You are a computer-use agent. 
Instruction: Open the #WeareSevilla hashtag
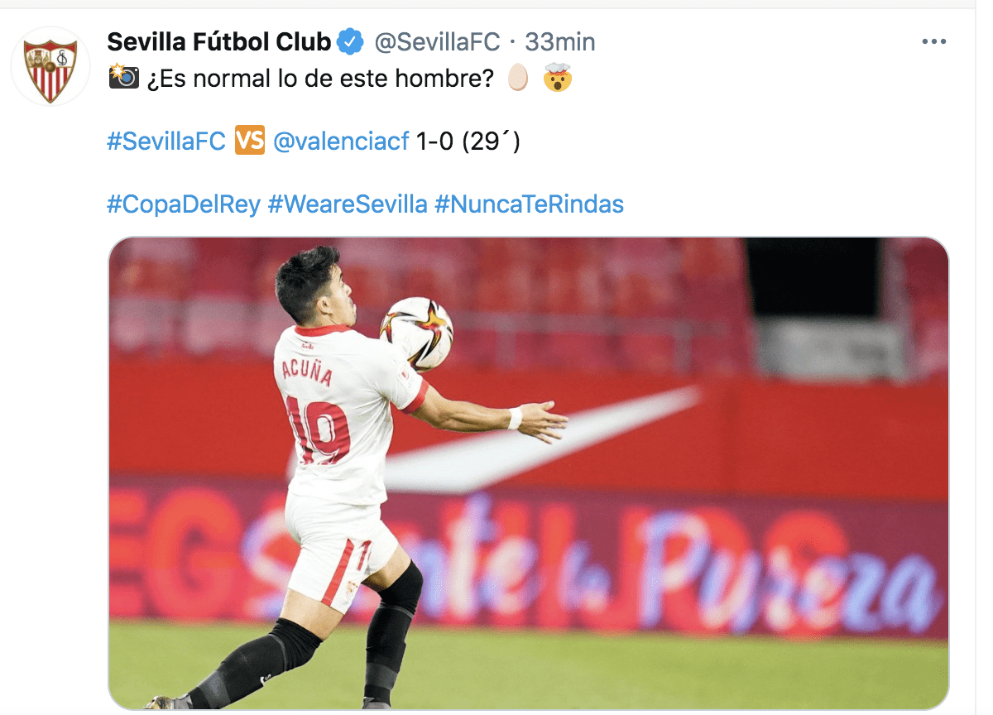pyautogui.click(x=348, y=204)
